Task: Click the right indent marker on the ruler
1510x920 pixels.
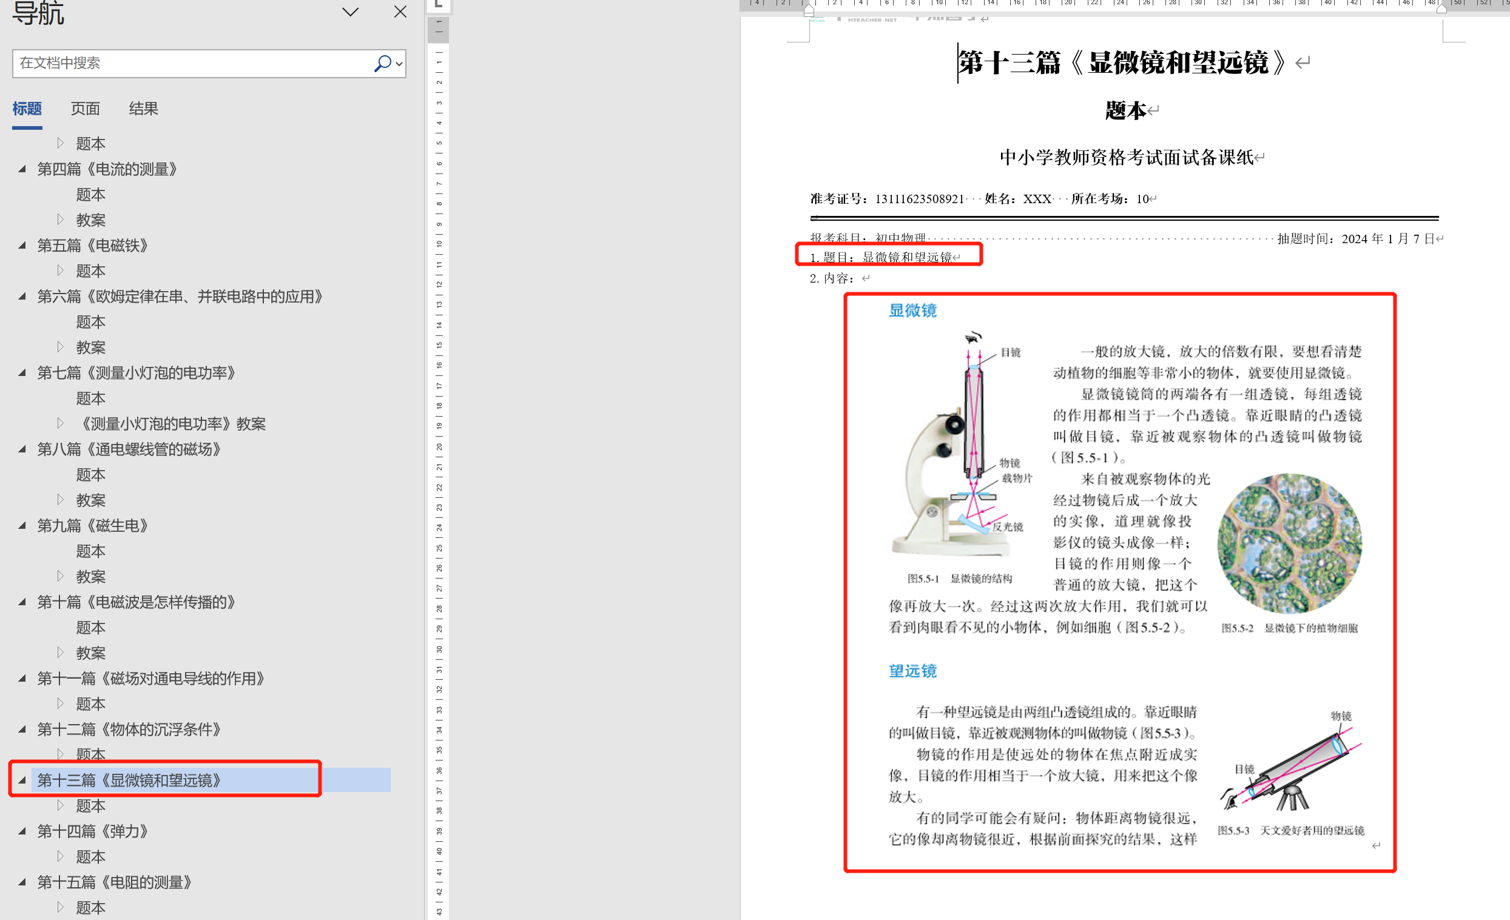Action: (1442, 8)
